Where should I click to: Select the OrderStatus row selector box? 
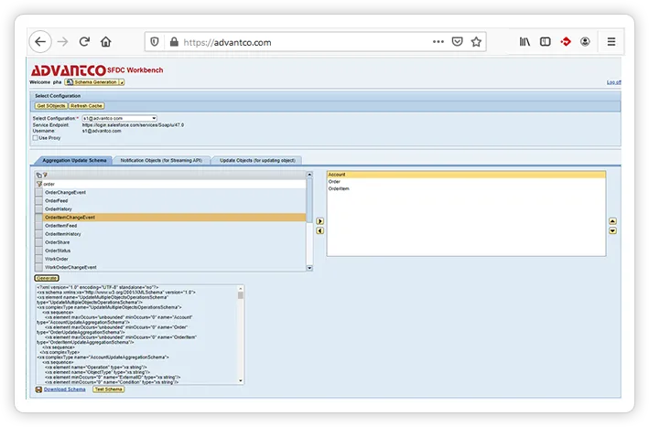click(39, 251)
